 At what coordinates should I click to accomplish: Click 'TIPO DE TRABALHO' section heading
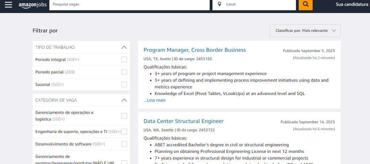pyautogui.click(x=55, y=47)
